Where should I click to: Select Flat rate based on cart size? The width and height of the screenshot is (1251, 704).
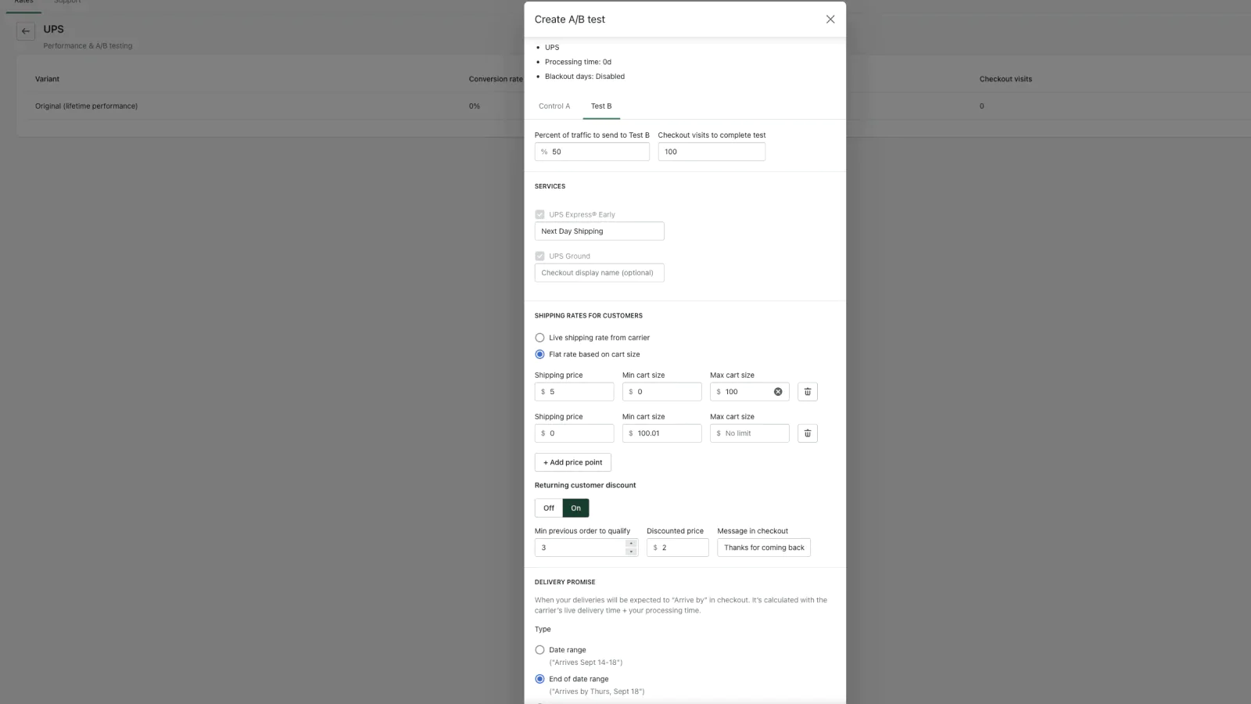pos(539,354)
